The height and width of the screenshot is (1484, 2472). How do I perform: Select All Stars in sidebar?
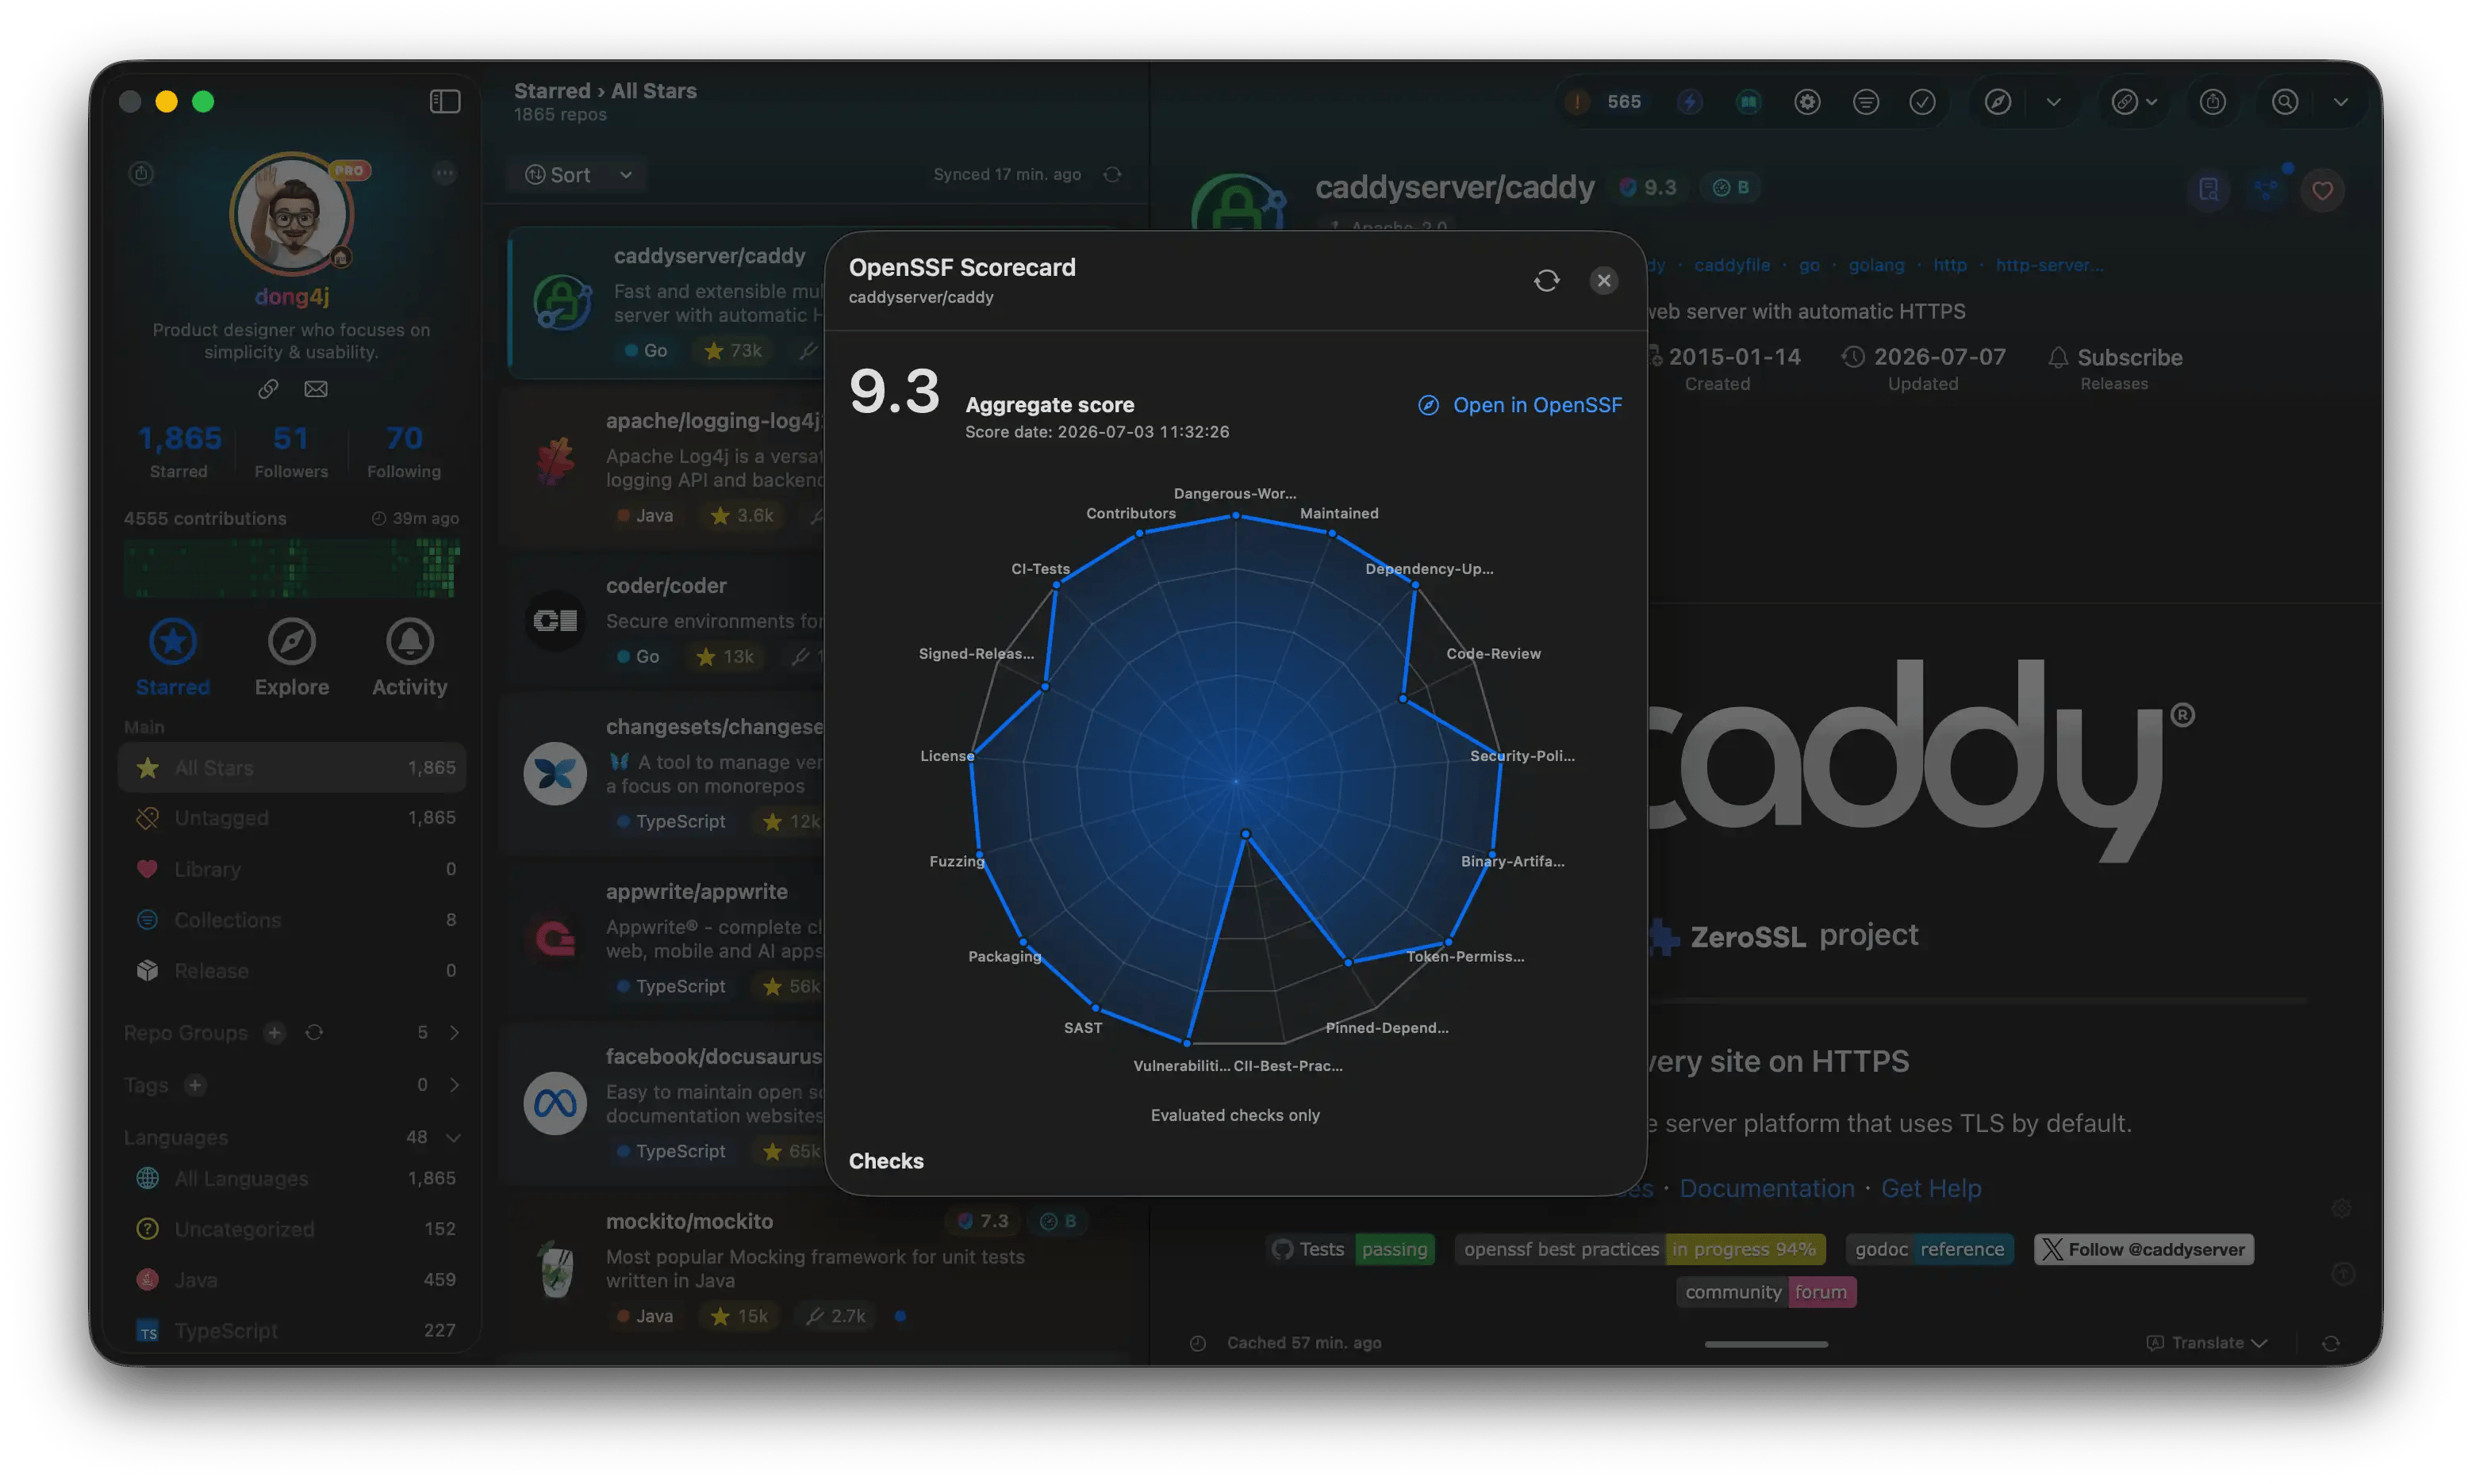(292, 767)
